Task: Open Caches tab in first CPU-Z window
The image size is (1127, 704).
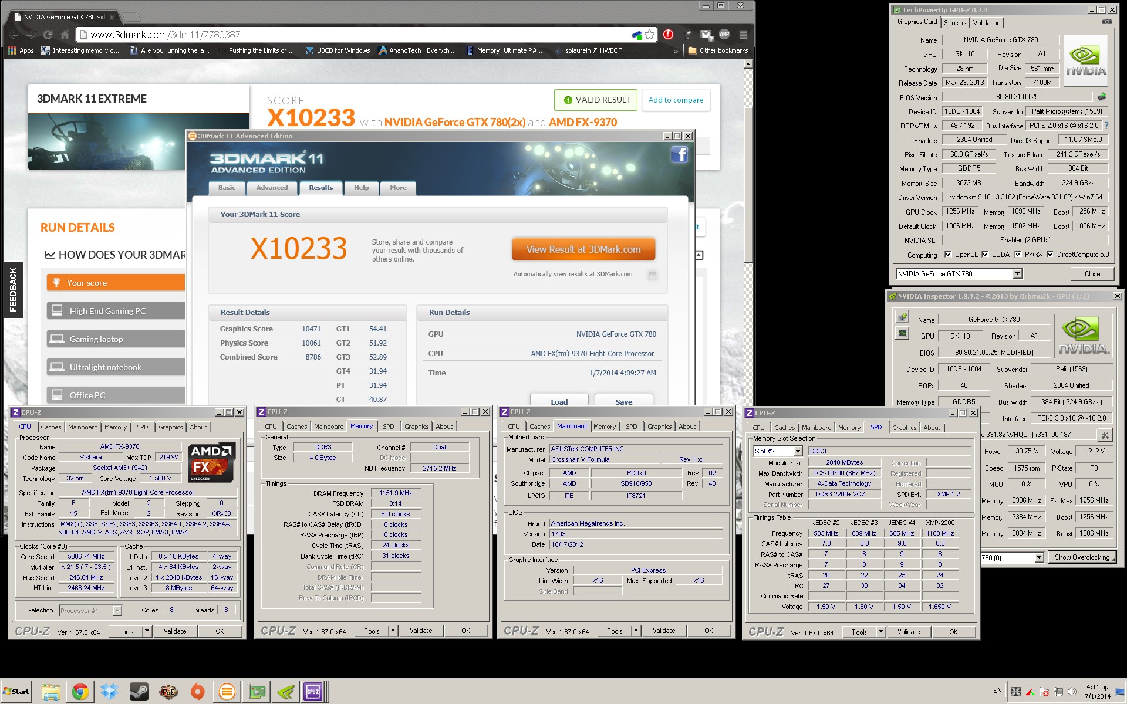Action: point(51,427)
